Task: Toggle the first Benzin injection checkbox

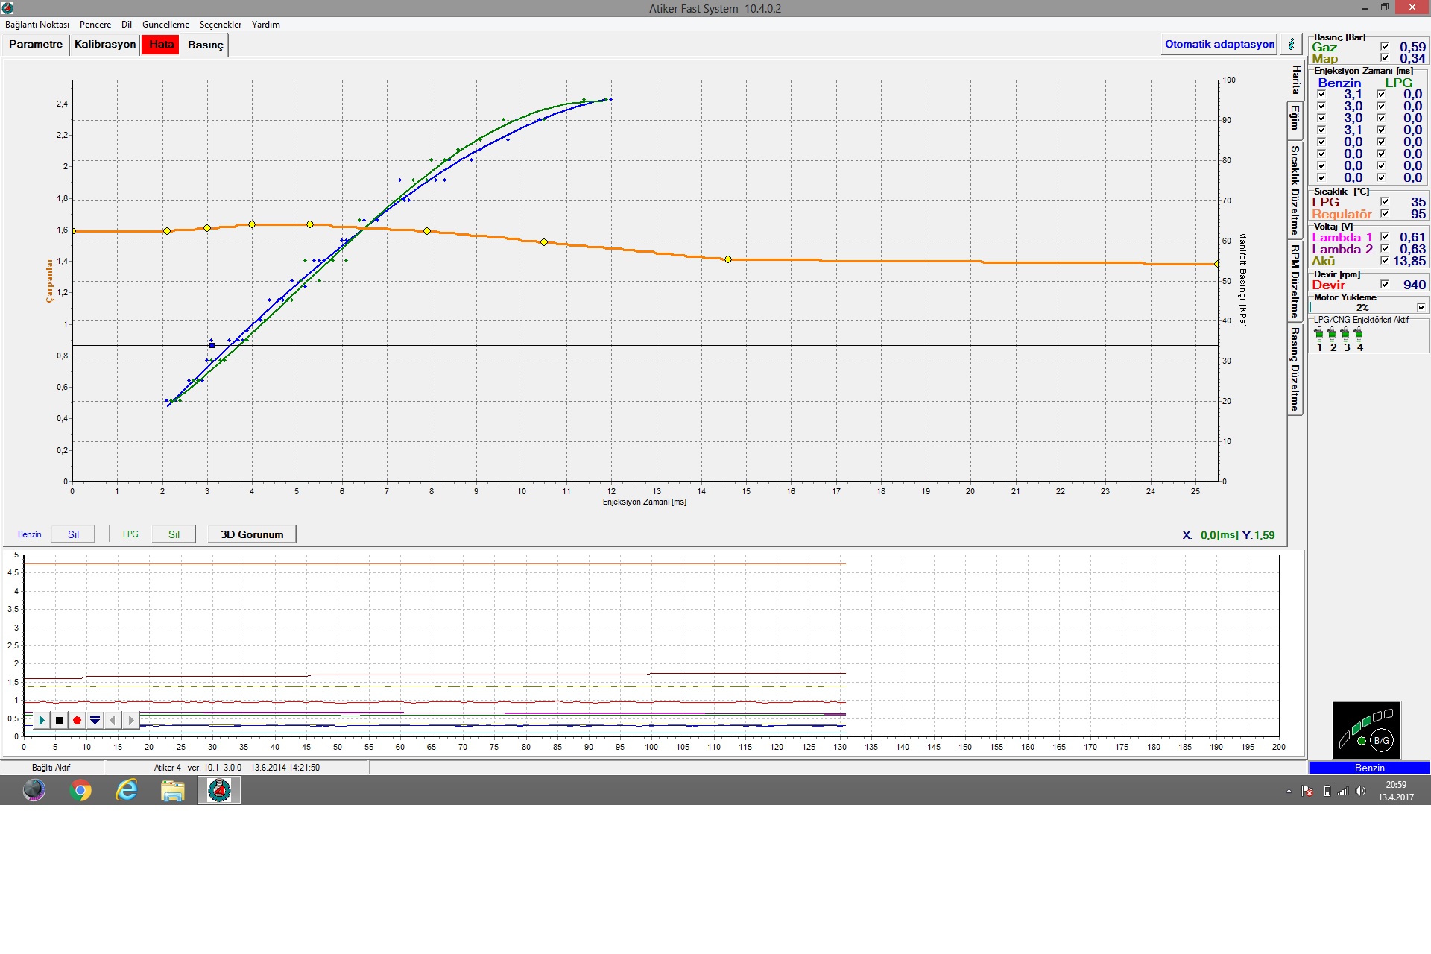Action: (x=1321, y=94)
